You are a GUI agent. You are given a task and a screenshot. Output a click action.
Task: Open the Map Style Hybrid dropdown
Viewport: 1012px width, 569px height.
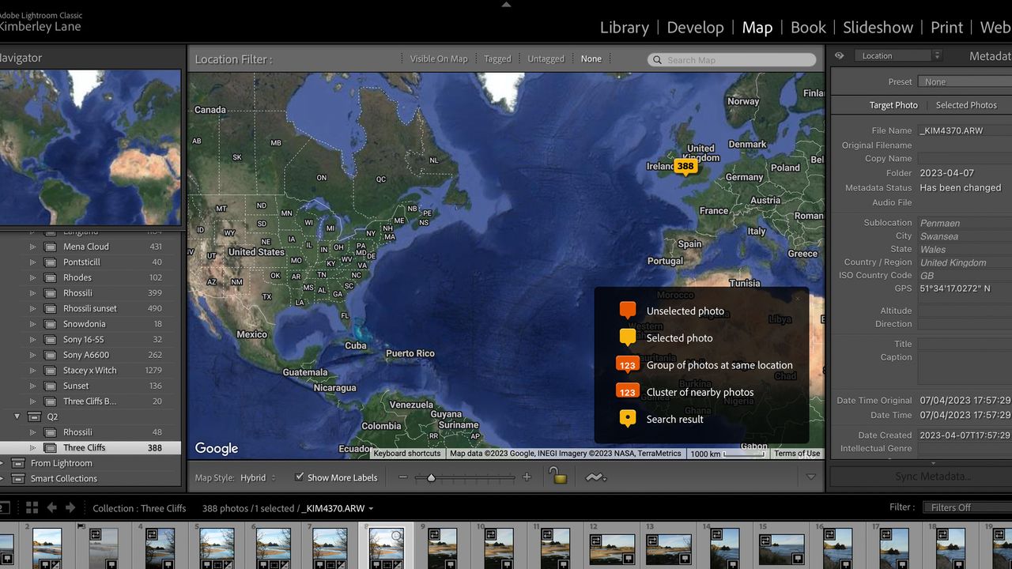point(258,477)
